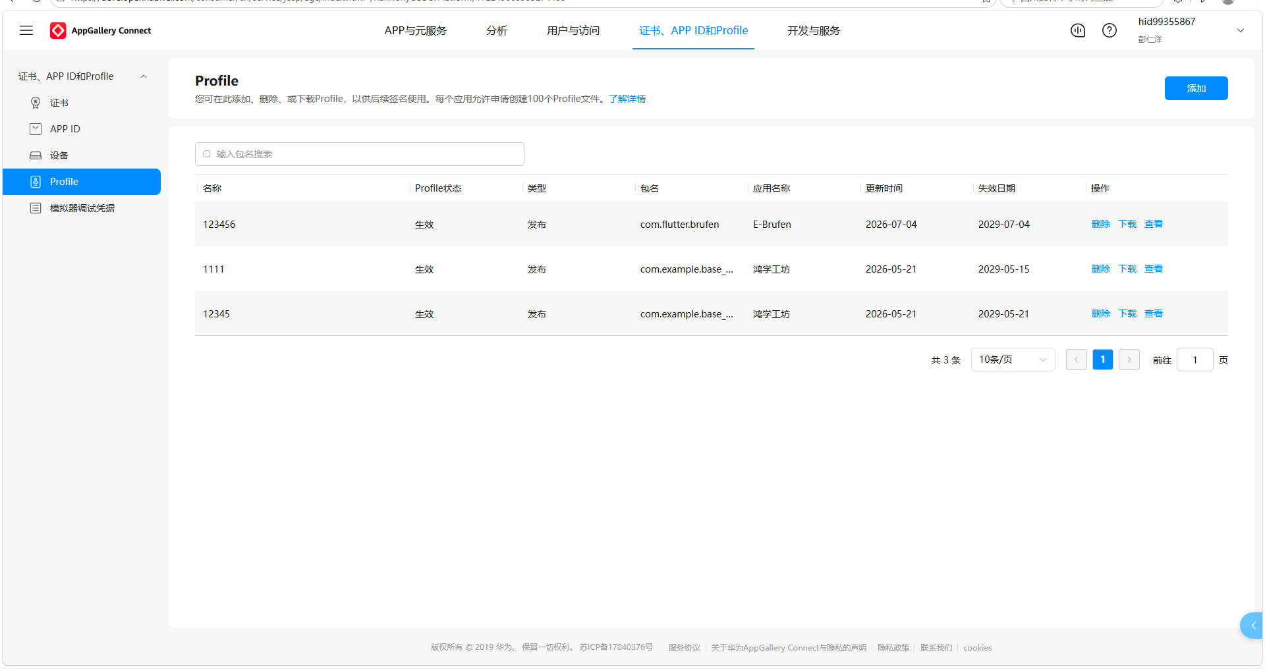Open the hamburger menu icon
Screen dimensions: 1265x669
coord(26,30)
